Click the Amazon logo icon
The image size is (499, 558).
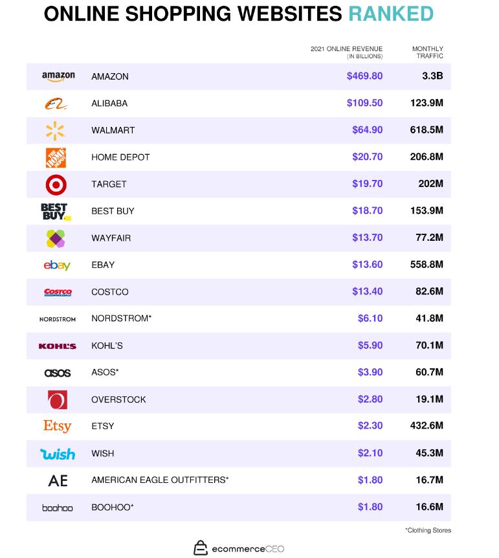[x=58, y=76]
